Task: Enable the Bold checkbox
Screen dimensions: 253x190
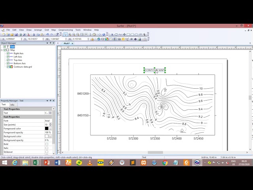Action: [x=47, y=144]
